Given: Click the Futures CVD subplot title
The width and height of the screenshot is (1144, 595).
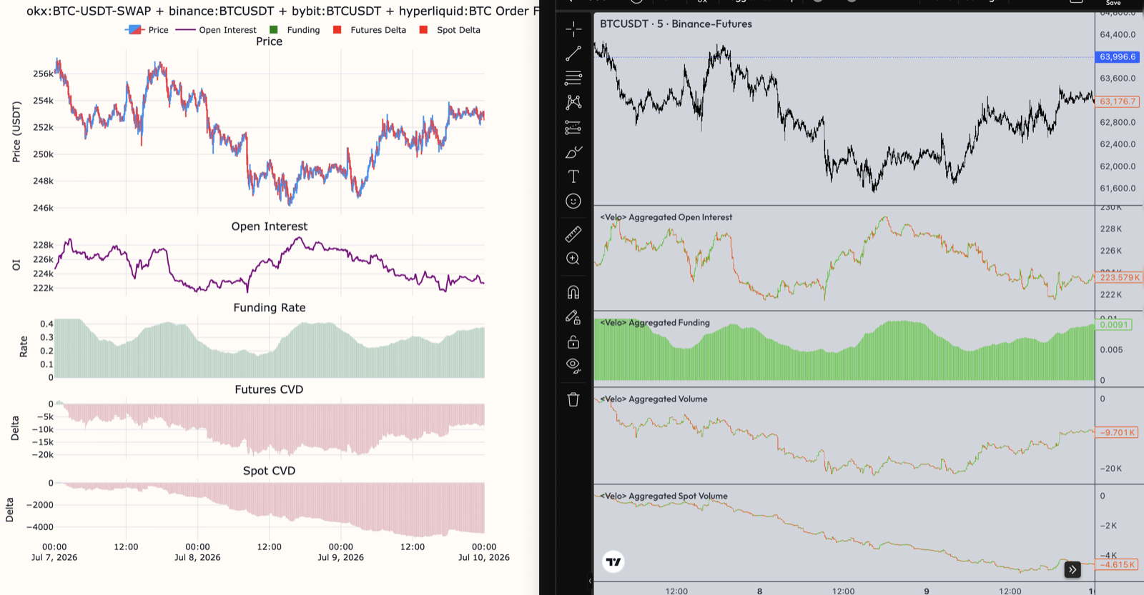Looking at the screenshot, I should [269, 389].
